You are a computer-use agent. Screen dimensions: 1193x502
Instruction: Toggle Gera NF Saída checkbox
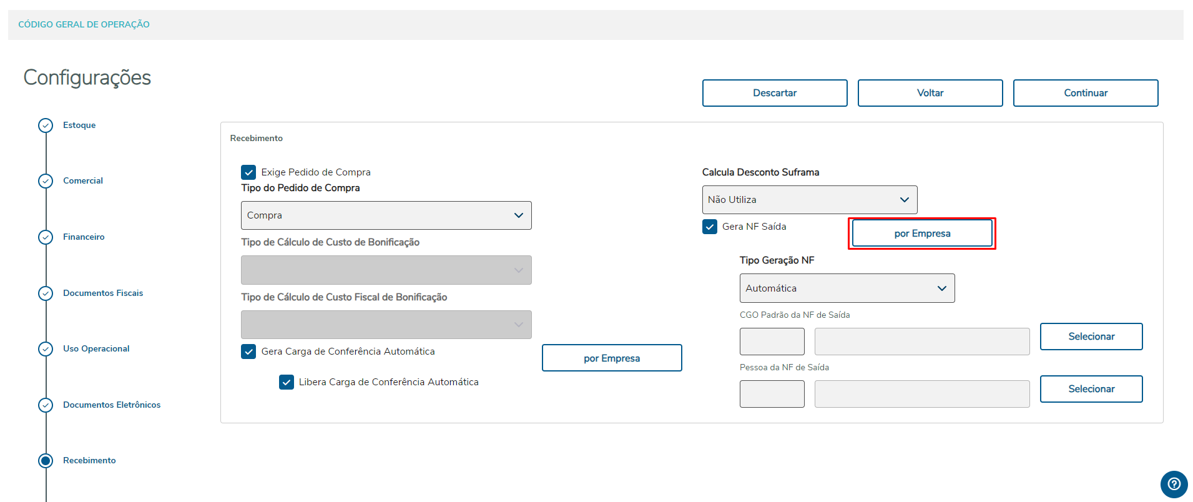coord(710,227)
